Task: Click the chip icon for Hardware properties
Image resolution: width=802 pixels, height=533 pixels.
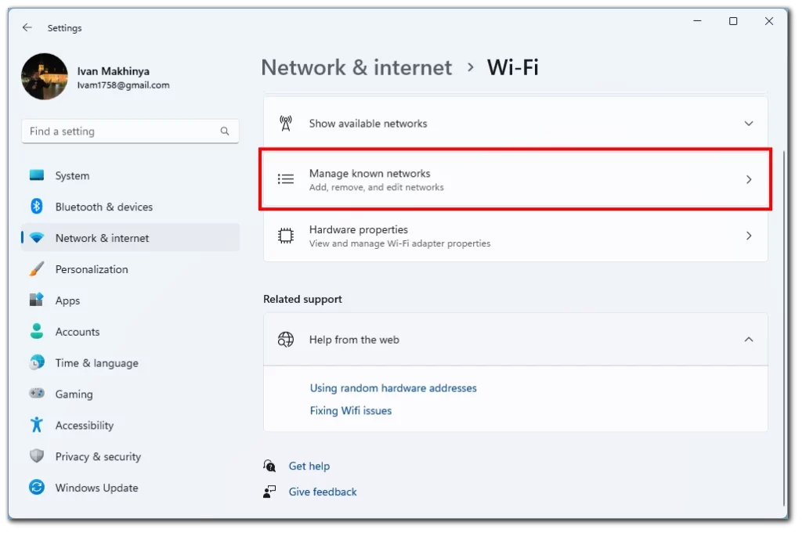Action: click(x=286, y=236)
